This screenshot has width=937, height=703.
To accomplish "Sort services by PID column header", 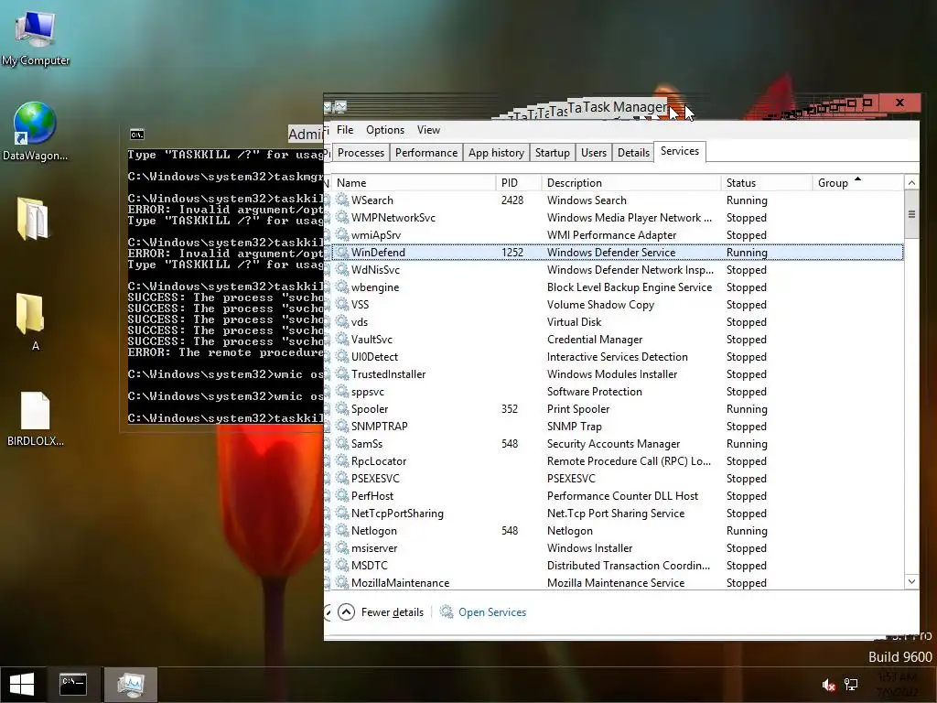I will point(518,183).
